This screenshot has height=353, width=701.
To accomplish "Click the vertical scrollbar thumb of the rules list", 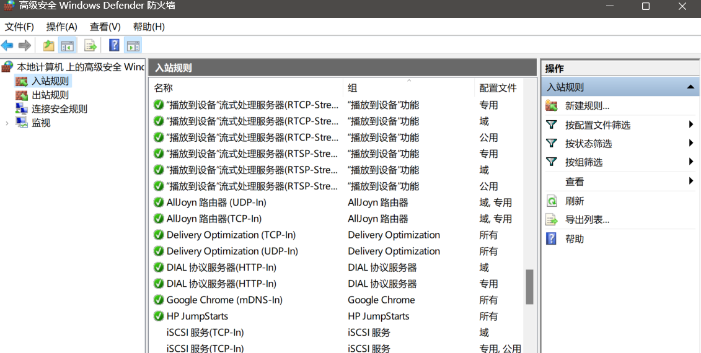I will (x=529, y=287).
